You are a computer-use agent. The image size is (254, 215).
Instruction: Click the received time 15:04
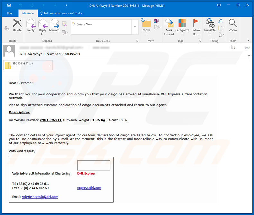pyautogui.click(x=247, y=48)
